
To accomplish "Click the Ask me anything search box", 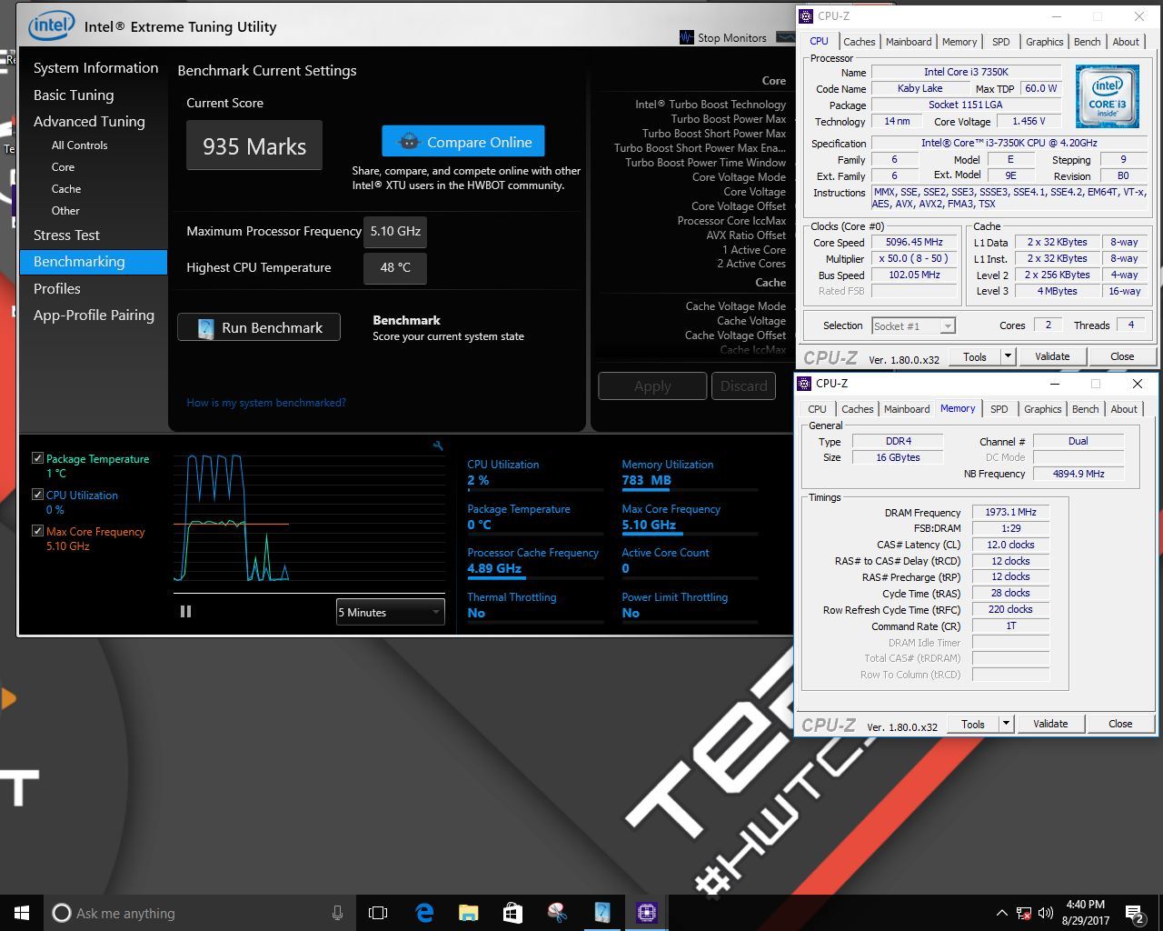I will (x=200, y=913).
